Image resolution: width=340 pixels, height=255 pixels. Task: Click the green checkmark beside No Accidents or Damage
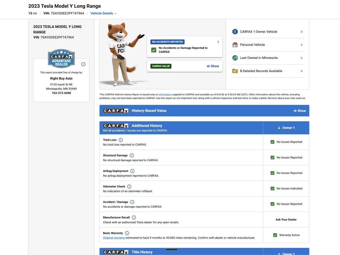[x=154, y=50]
